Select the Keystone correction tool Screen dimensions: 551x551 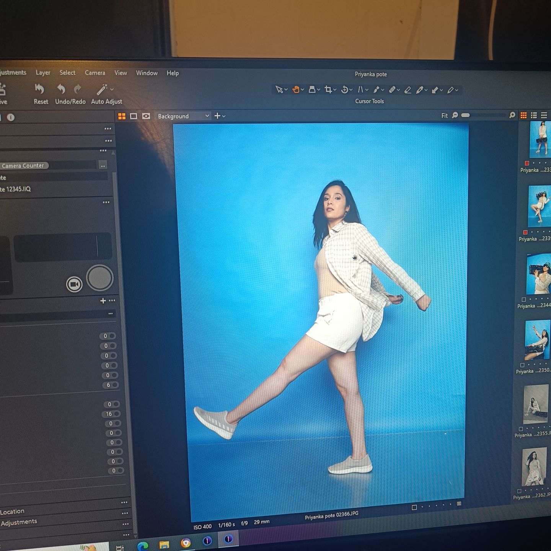click(360, 90)
